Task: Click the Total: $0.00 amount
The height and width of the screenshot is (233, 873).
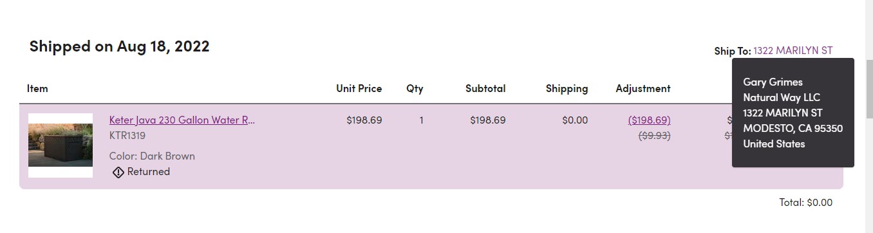Action: point(805,202)
